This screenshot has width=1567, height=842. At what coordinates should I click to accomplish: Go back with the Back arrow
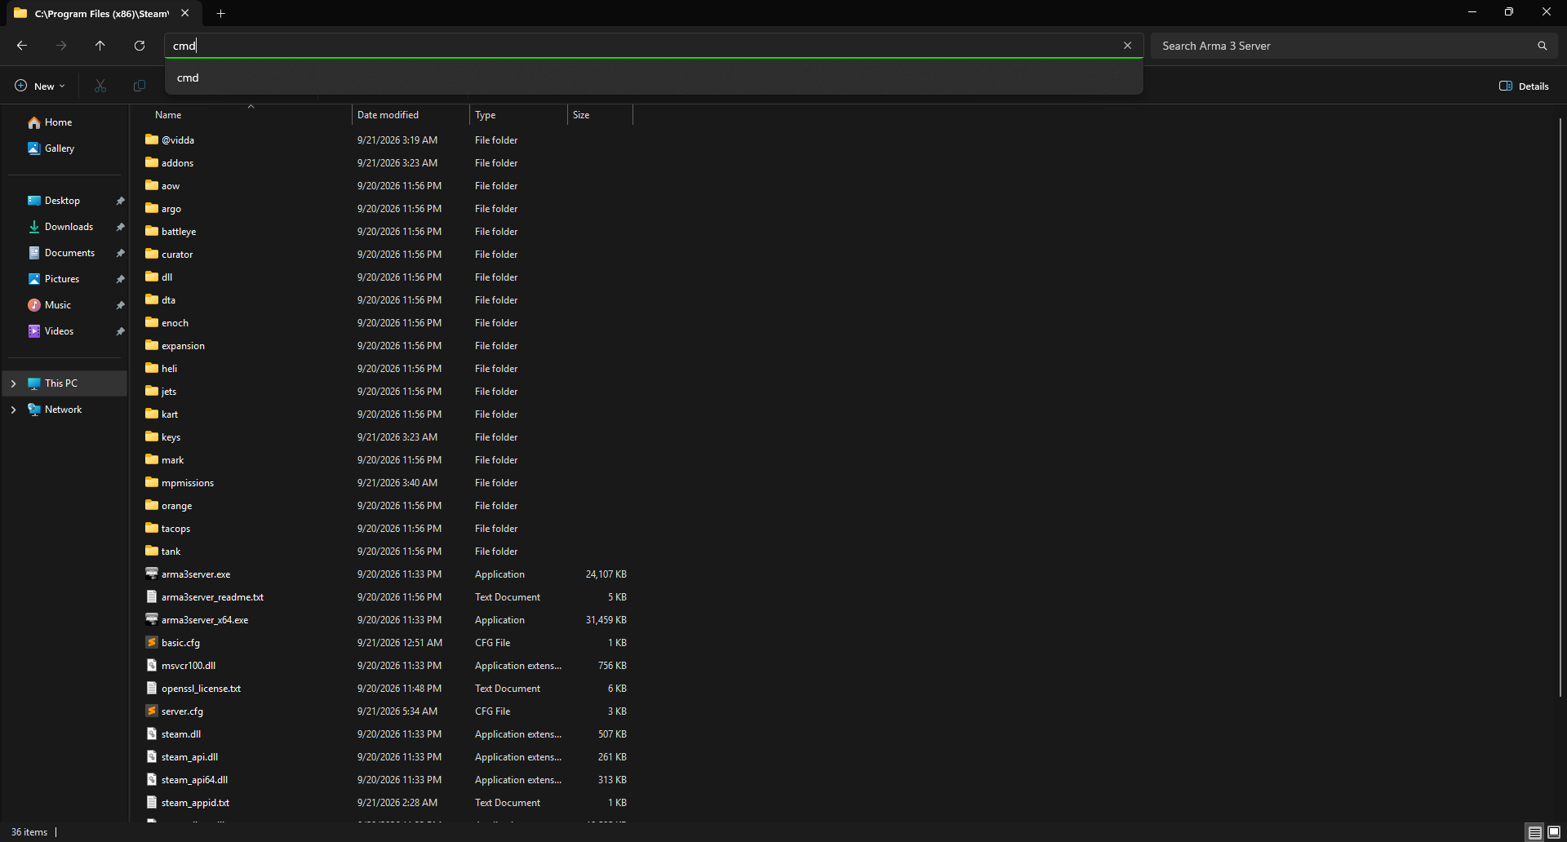tap(22, 46)
